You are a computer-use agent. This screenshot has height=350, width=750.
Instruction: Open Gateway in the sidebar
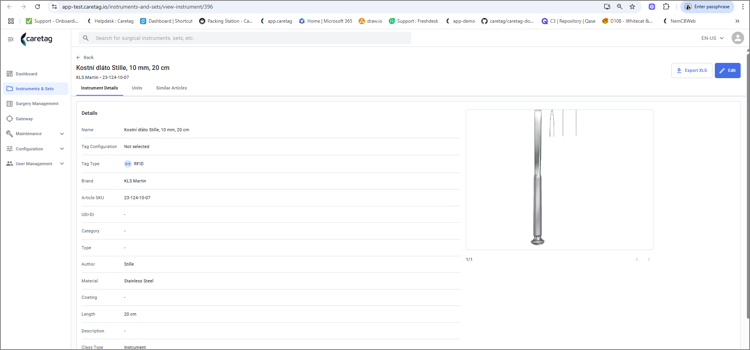pyautogui.click(x=36, y=119)
